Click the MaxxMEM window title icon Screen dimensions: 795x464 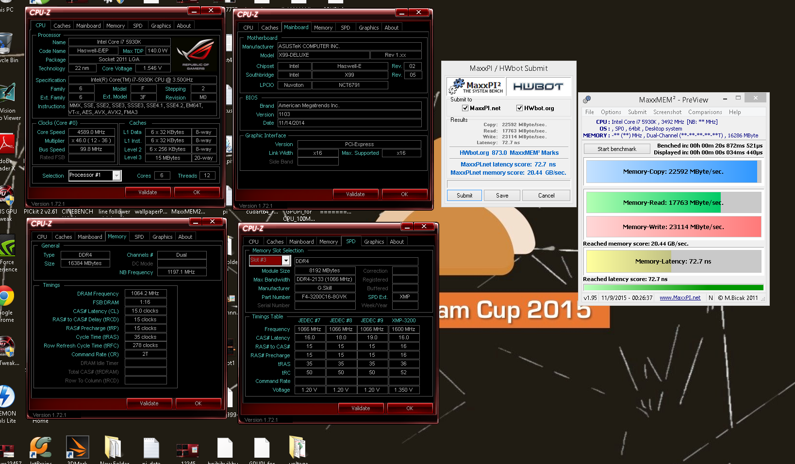coord(587,99)
